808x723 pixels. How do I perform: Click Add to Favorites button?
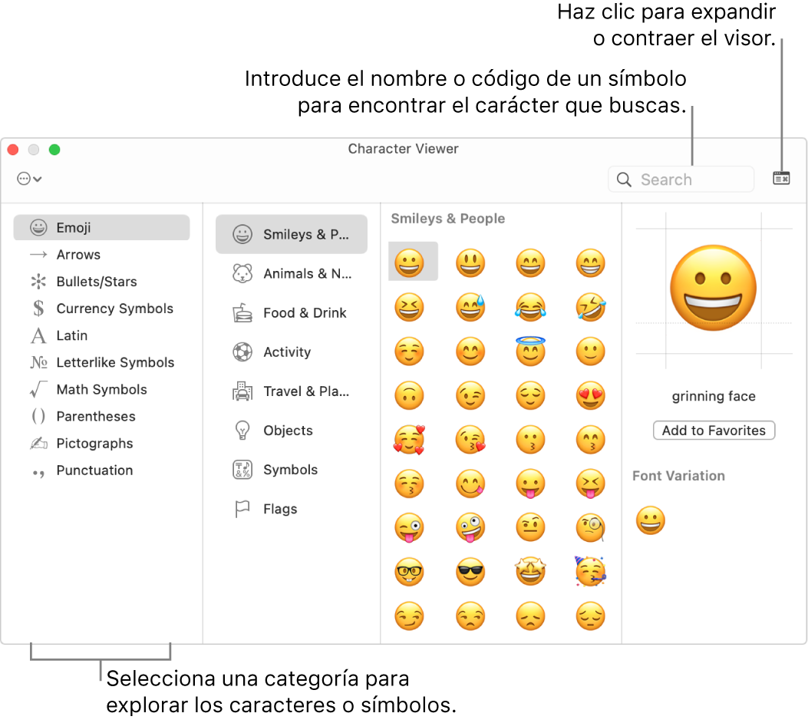714,431
